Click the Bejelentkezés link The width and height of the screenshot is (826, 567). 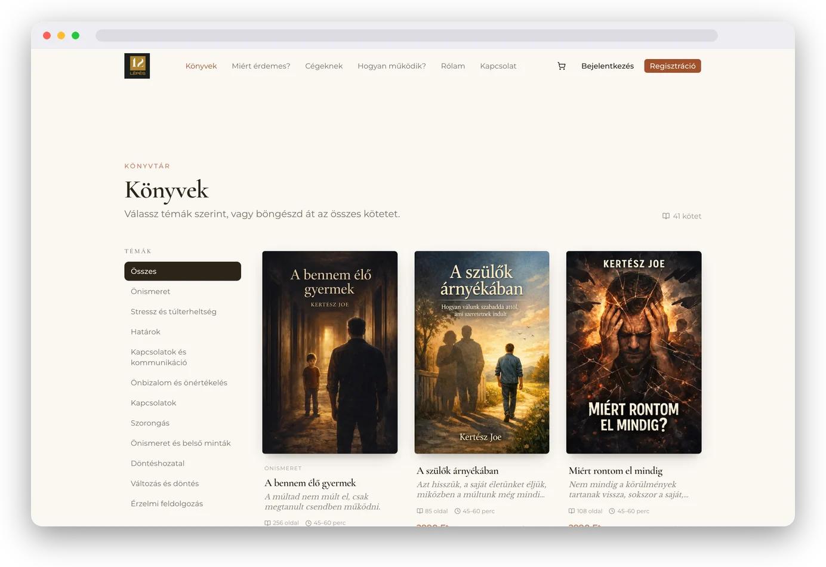click(608, 66)
